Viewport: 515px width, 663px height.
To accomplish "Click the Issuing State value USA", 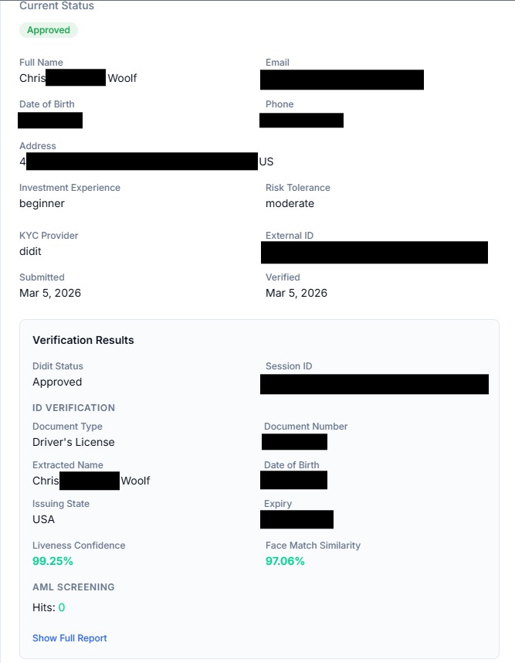I will (x=44, y=519).
